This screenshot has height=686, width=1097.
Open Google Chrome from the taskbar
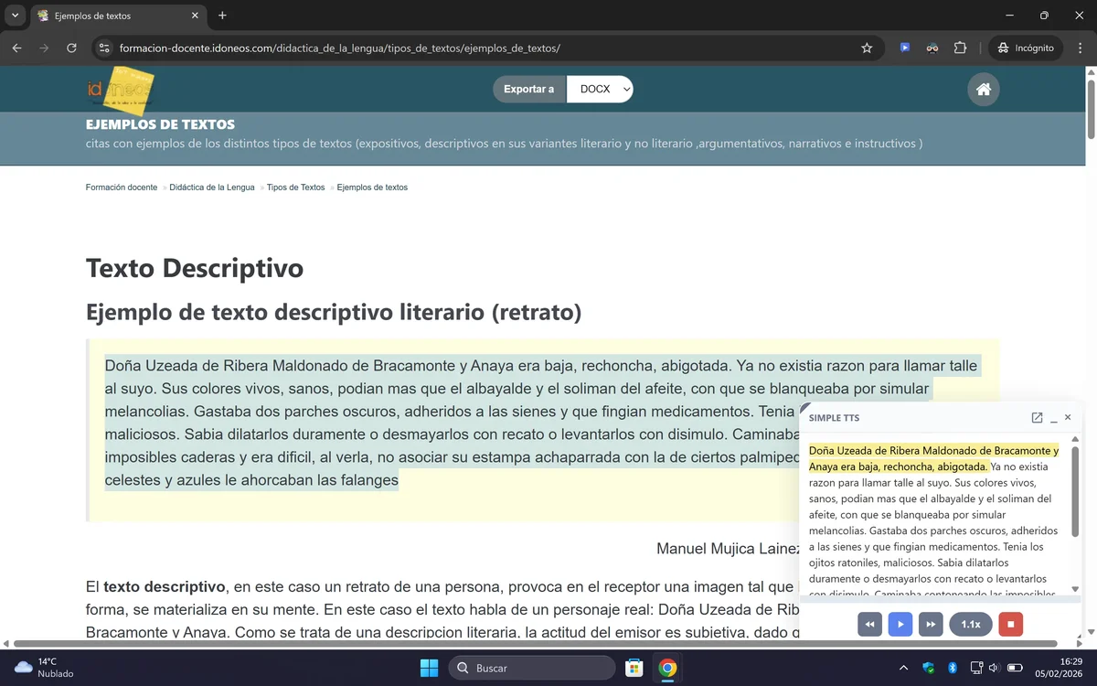pyautogui.click(x=666, y=668)
